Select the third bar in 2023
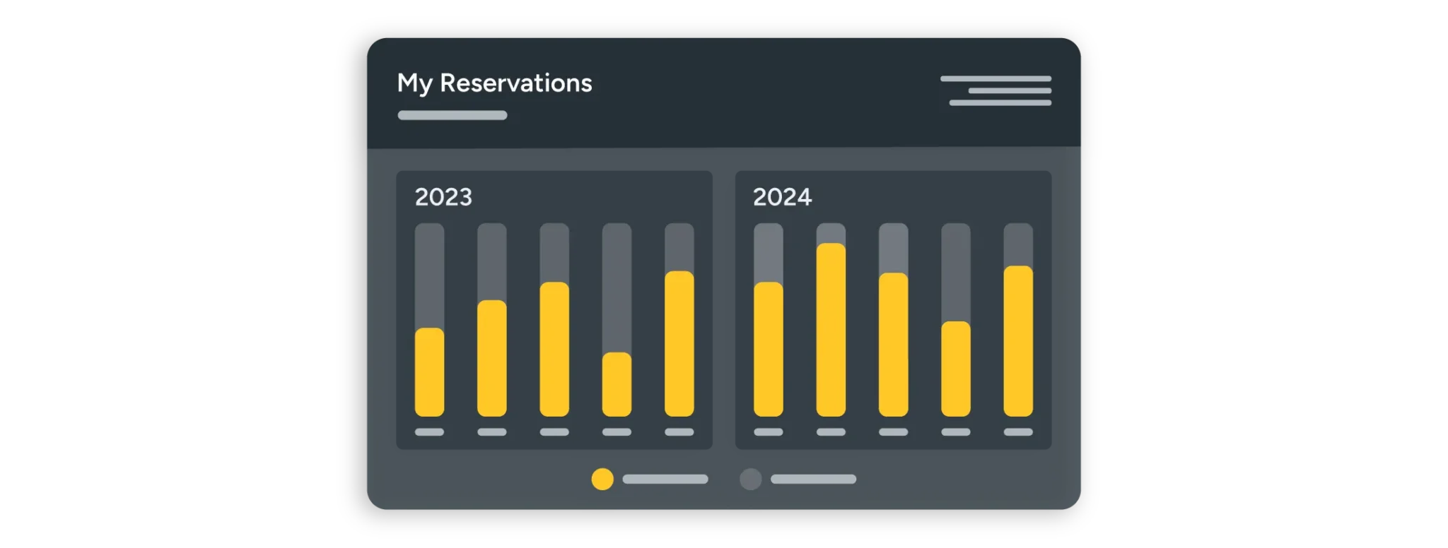 (x=554, y=349)
